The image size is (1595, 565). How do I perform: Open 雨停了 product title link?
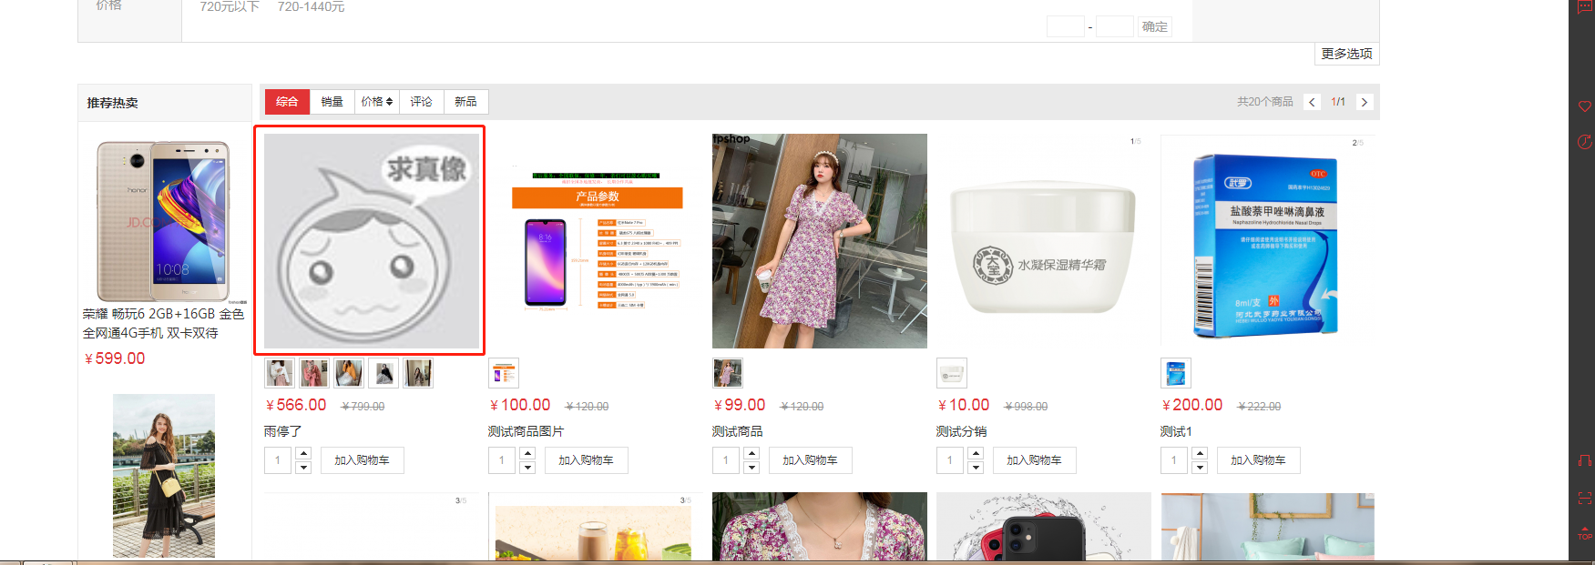pos(282,431)
